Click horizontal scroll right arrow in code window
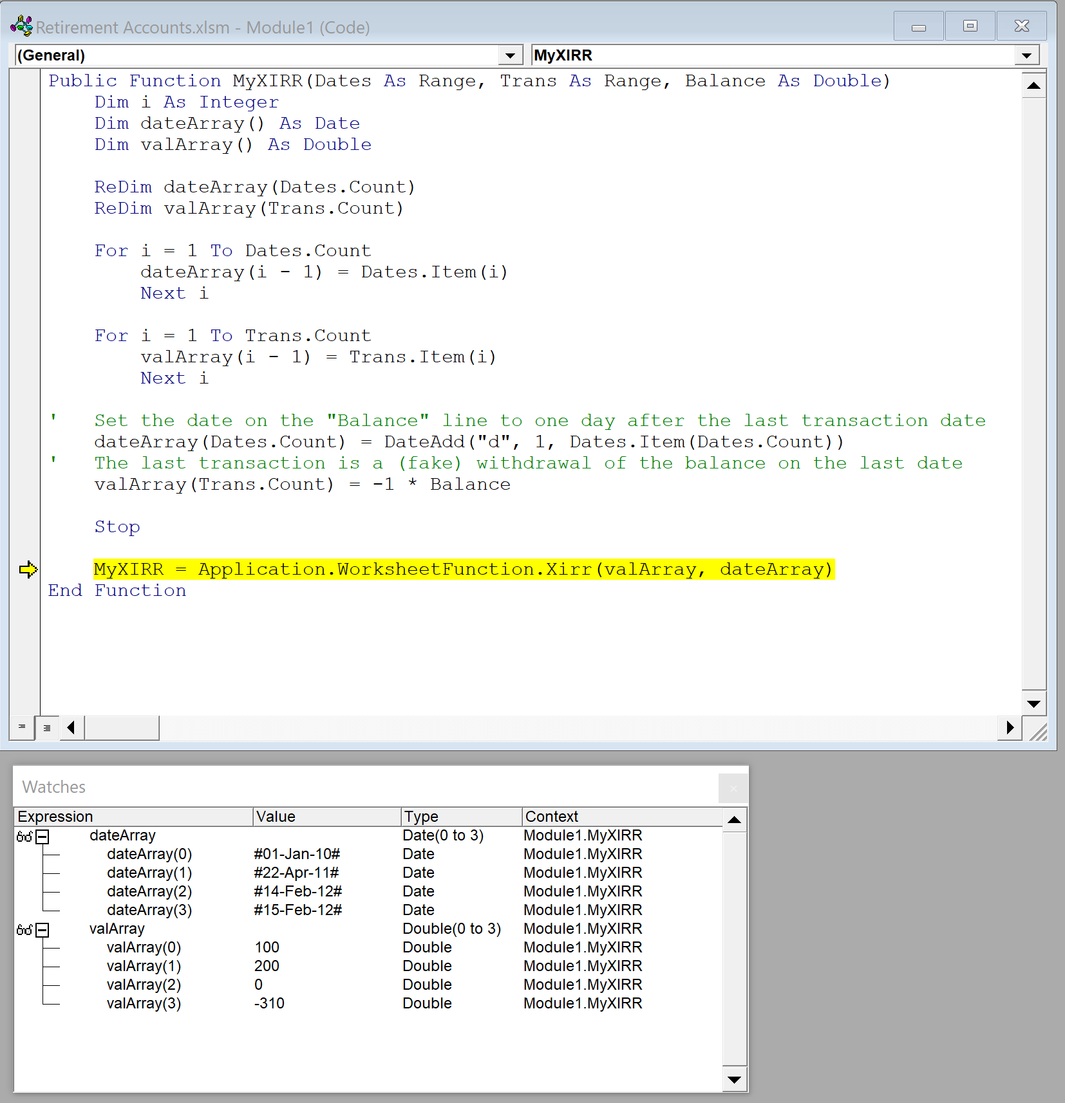Viewport: 1065px width, 1103px height. [1010, 727]
